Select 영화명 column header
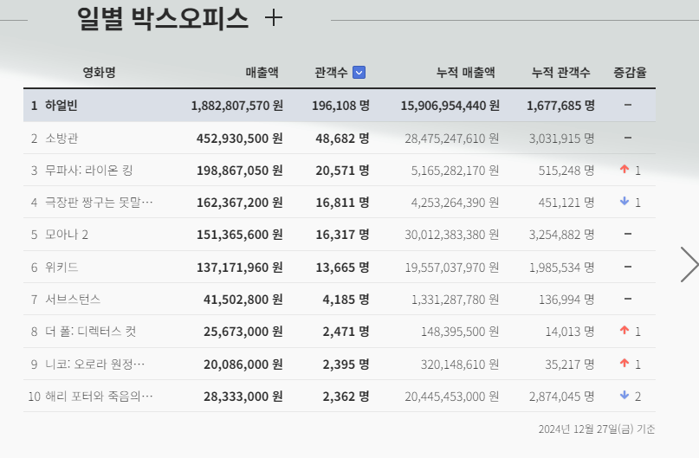 pyautogui.click(x=99, y=72)
